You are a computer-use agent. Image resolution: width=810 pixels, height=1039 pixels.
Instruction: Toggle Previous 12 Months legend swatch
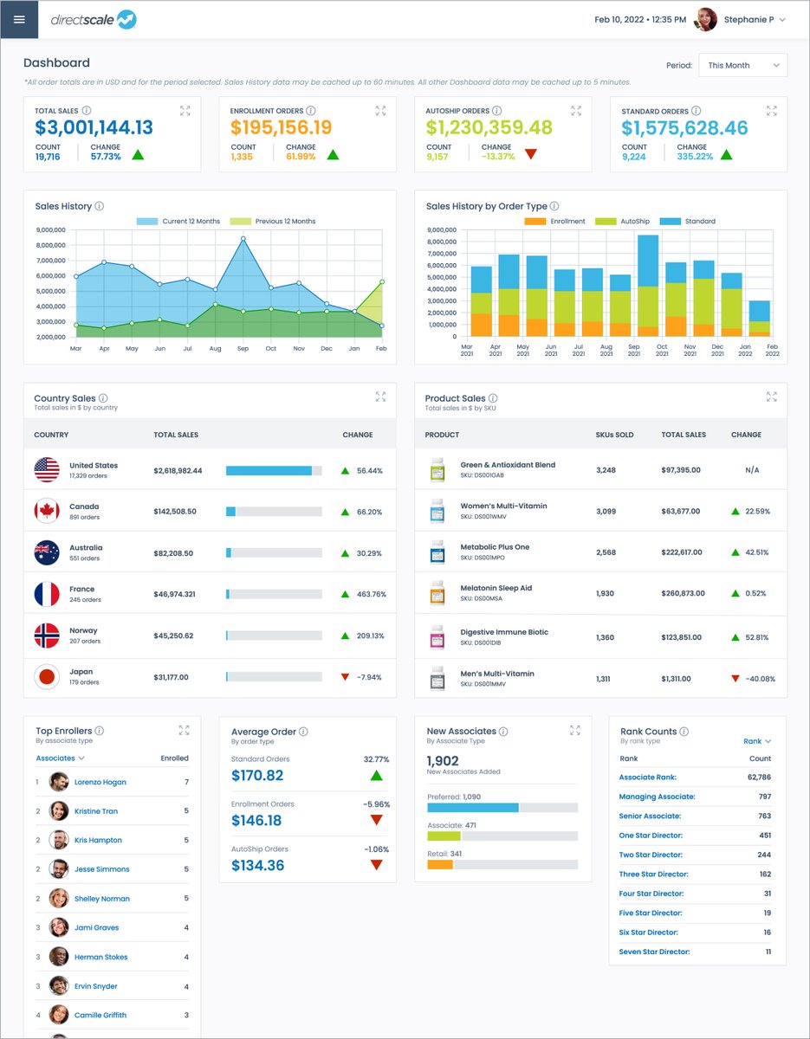240,222
